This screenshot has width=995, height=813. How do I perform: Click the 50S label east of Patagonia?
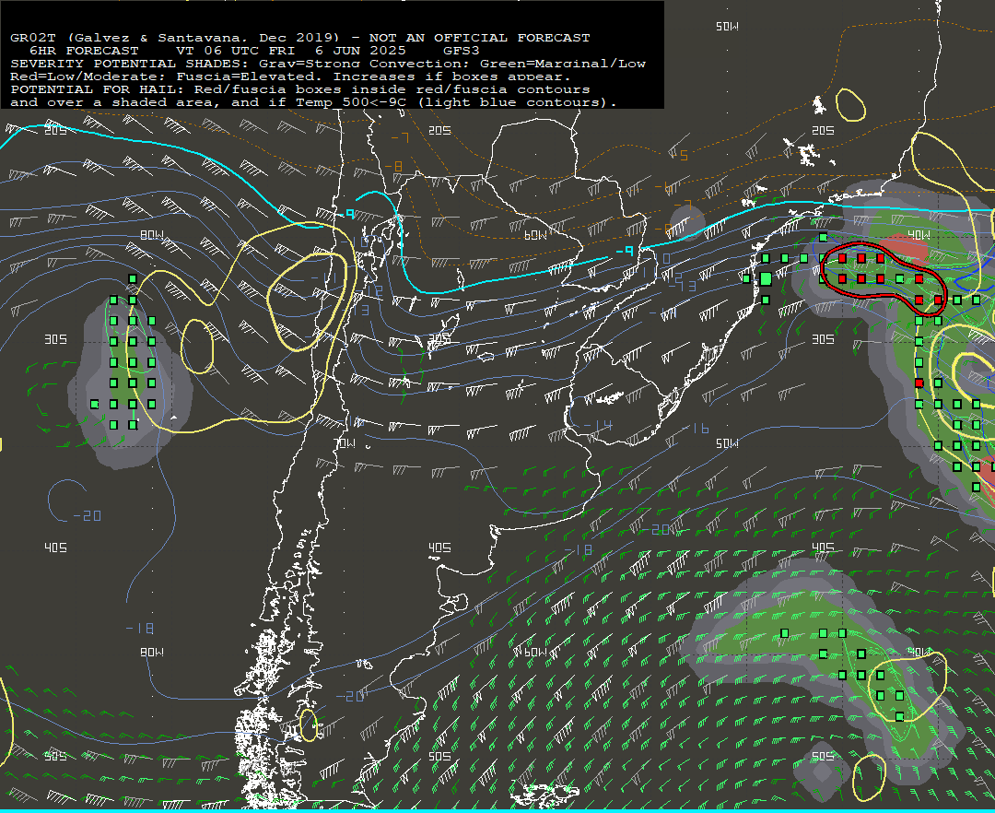439,756
